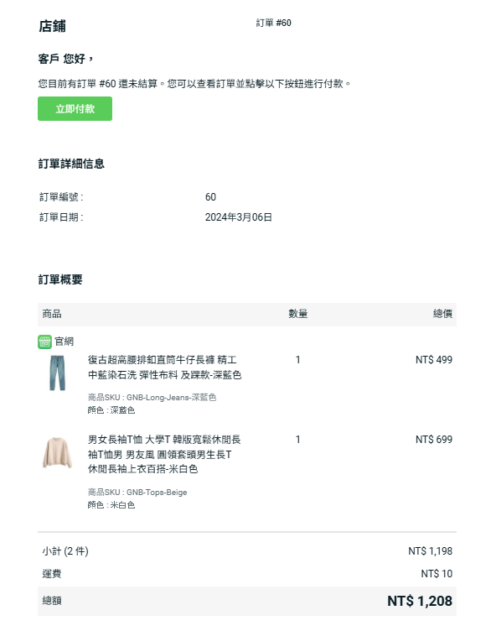
Task: Click the order date 2024年3月06日
Action: pos(238,217)
